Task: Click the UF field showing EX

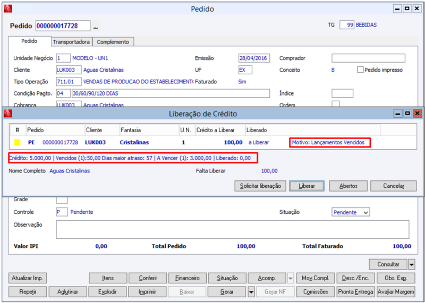Action: pos(245,70)
